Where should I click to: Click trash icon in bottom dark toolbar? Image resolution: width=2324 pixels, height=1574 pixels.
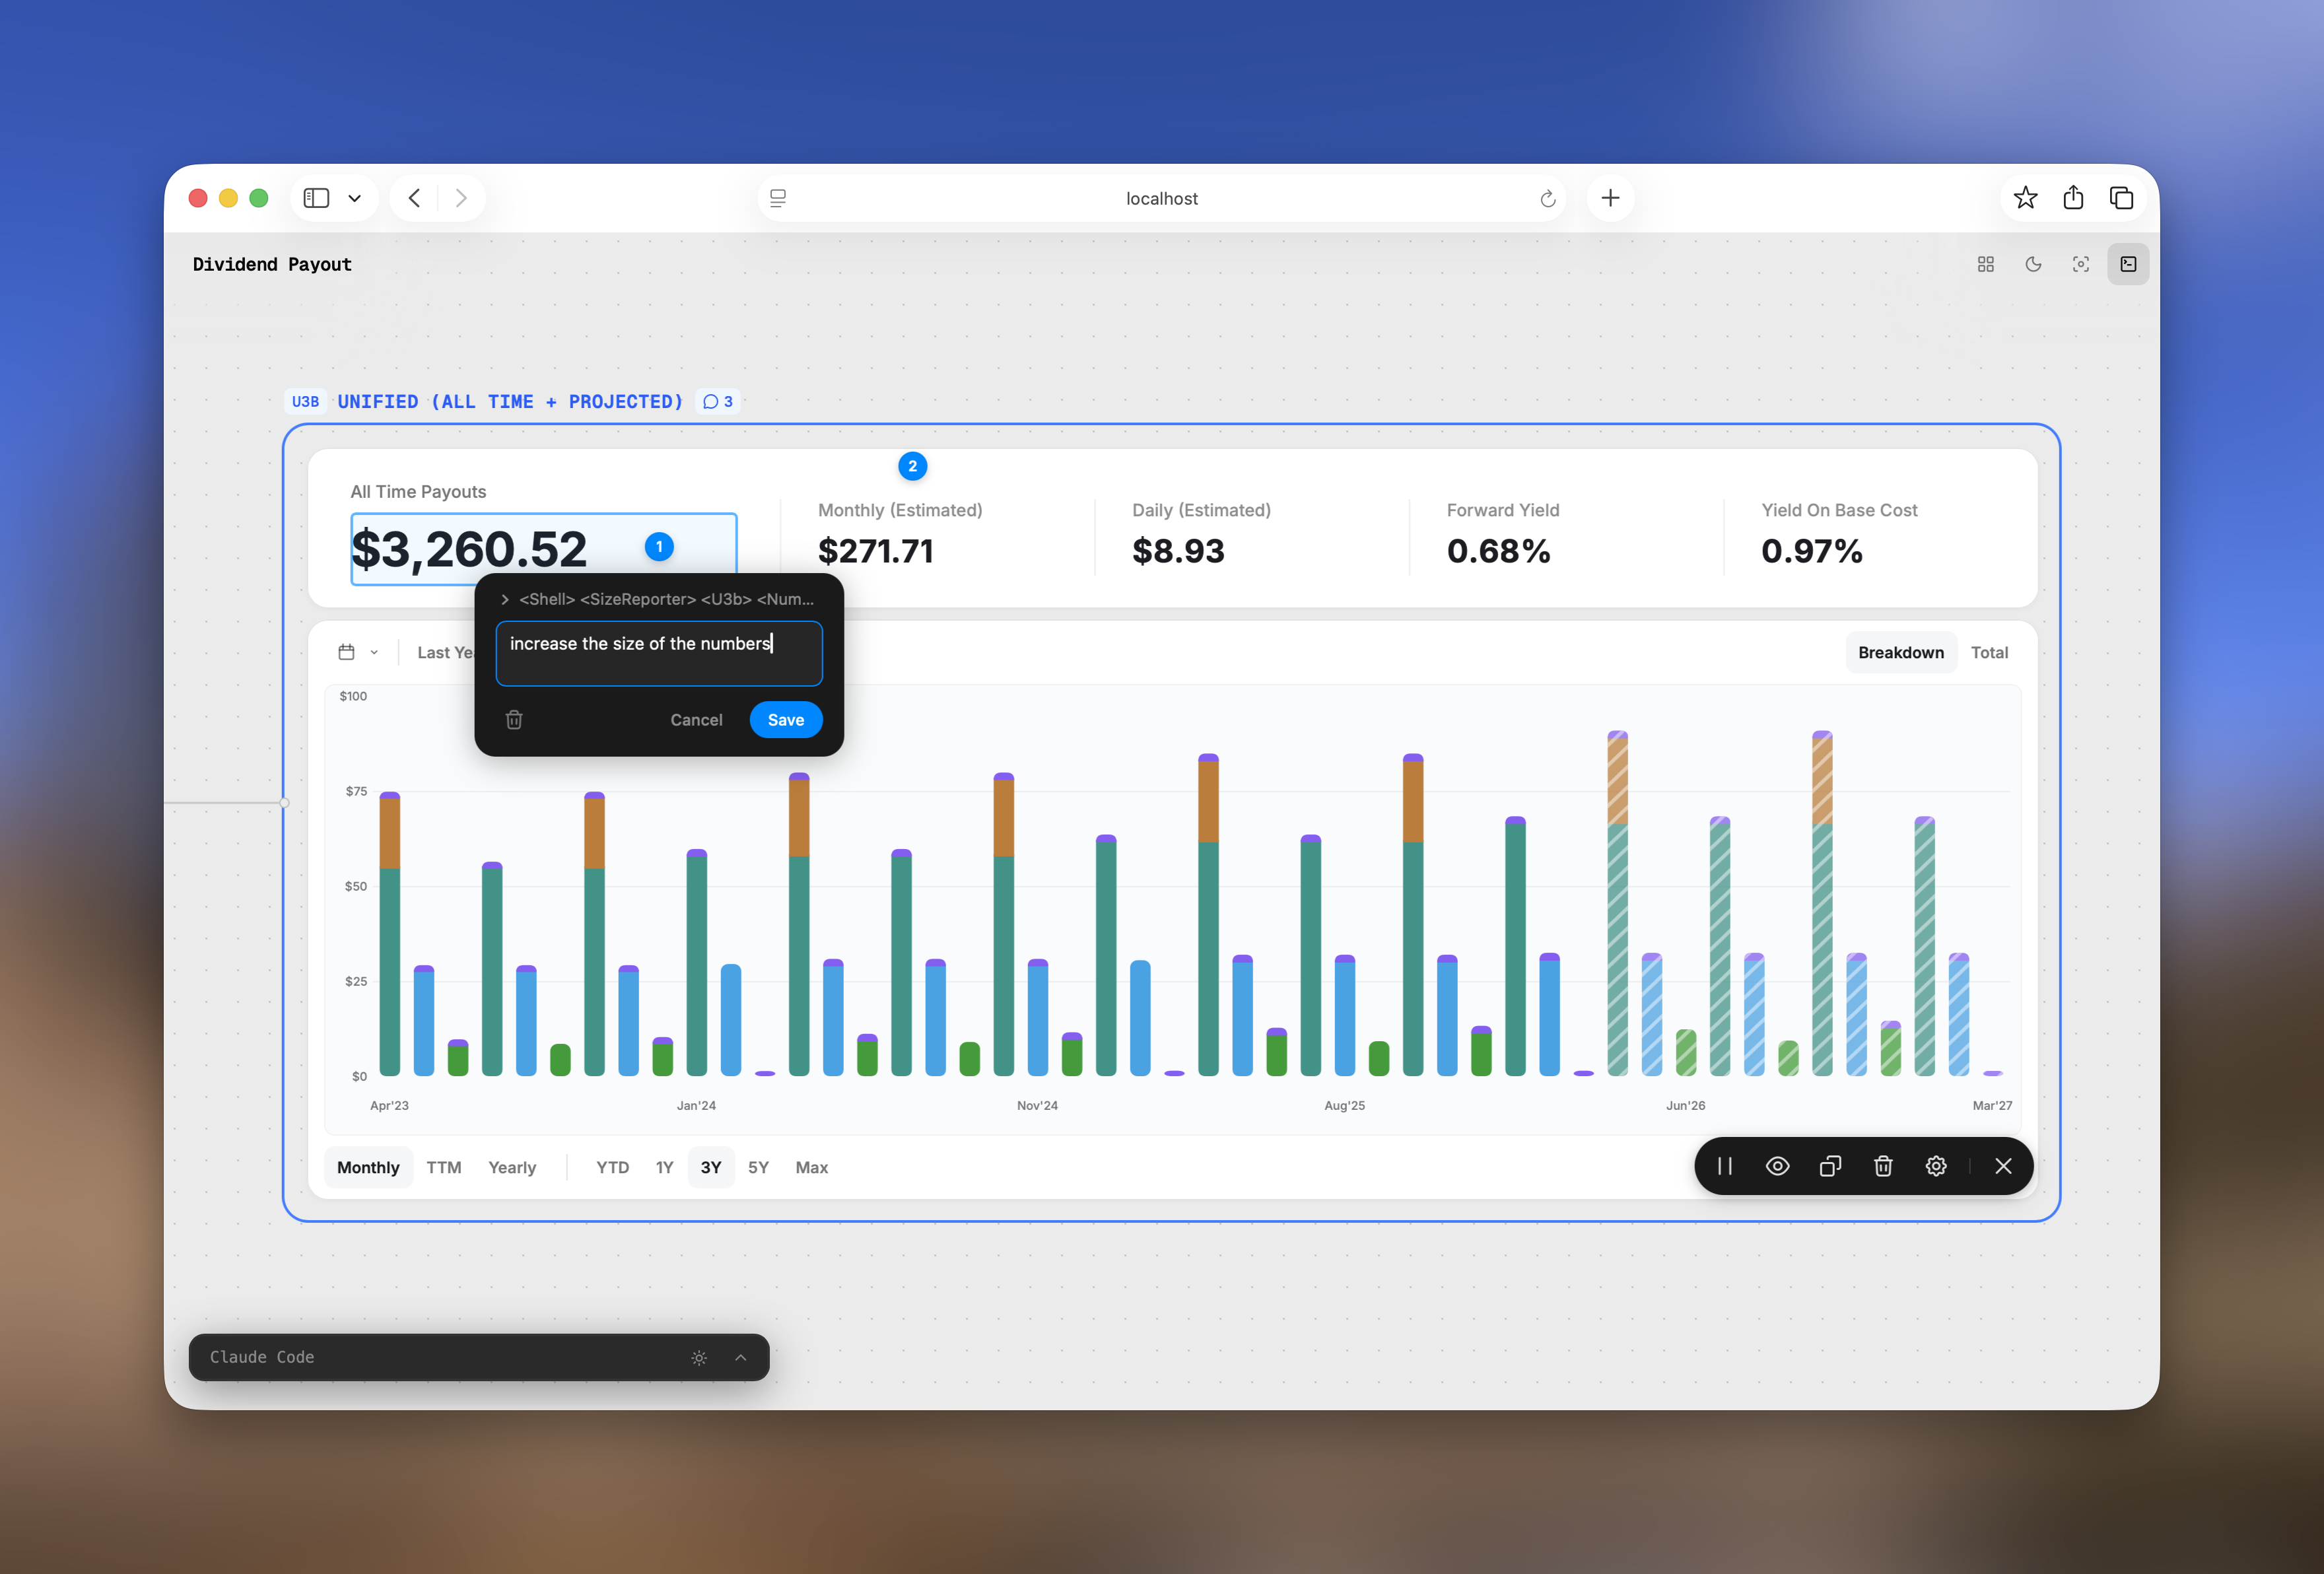click(x=1883, y=1166)
